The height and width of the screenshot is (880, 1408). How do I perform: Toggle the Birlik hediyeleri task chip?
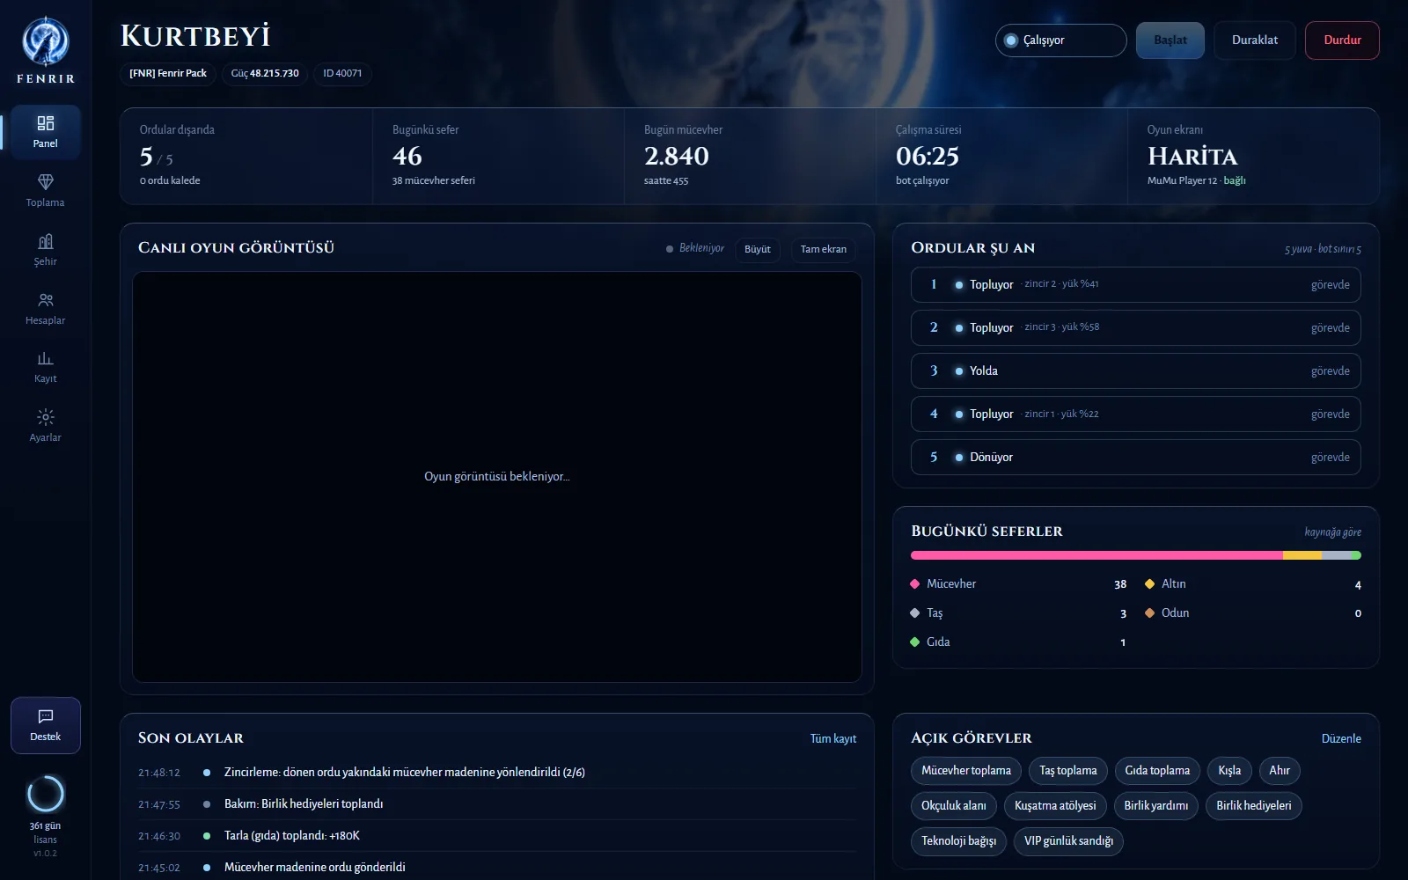tap(1254, 806)
